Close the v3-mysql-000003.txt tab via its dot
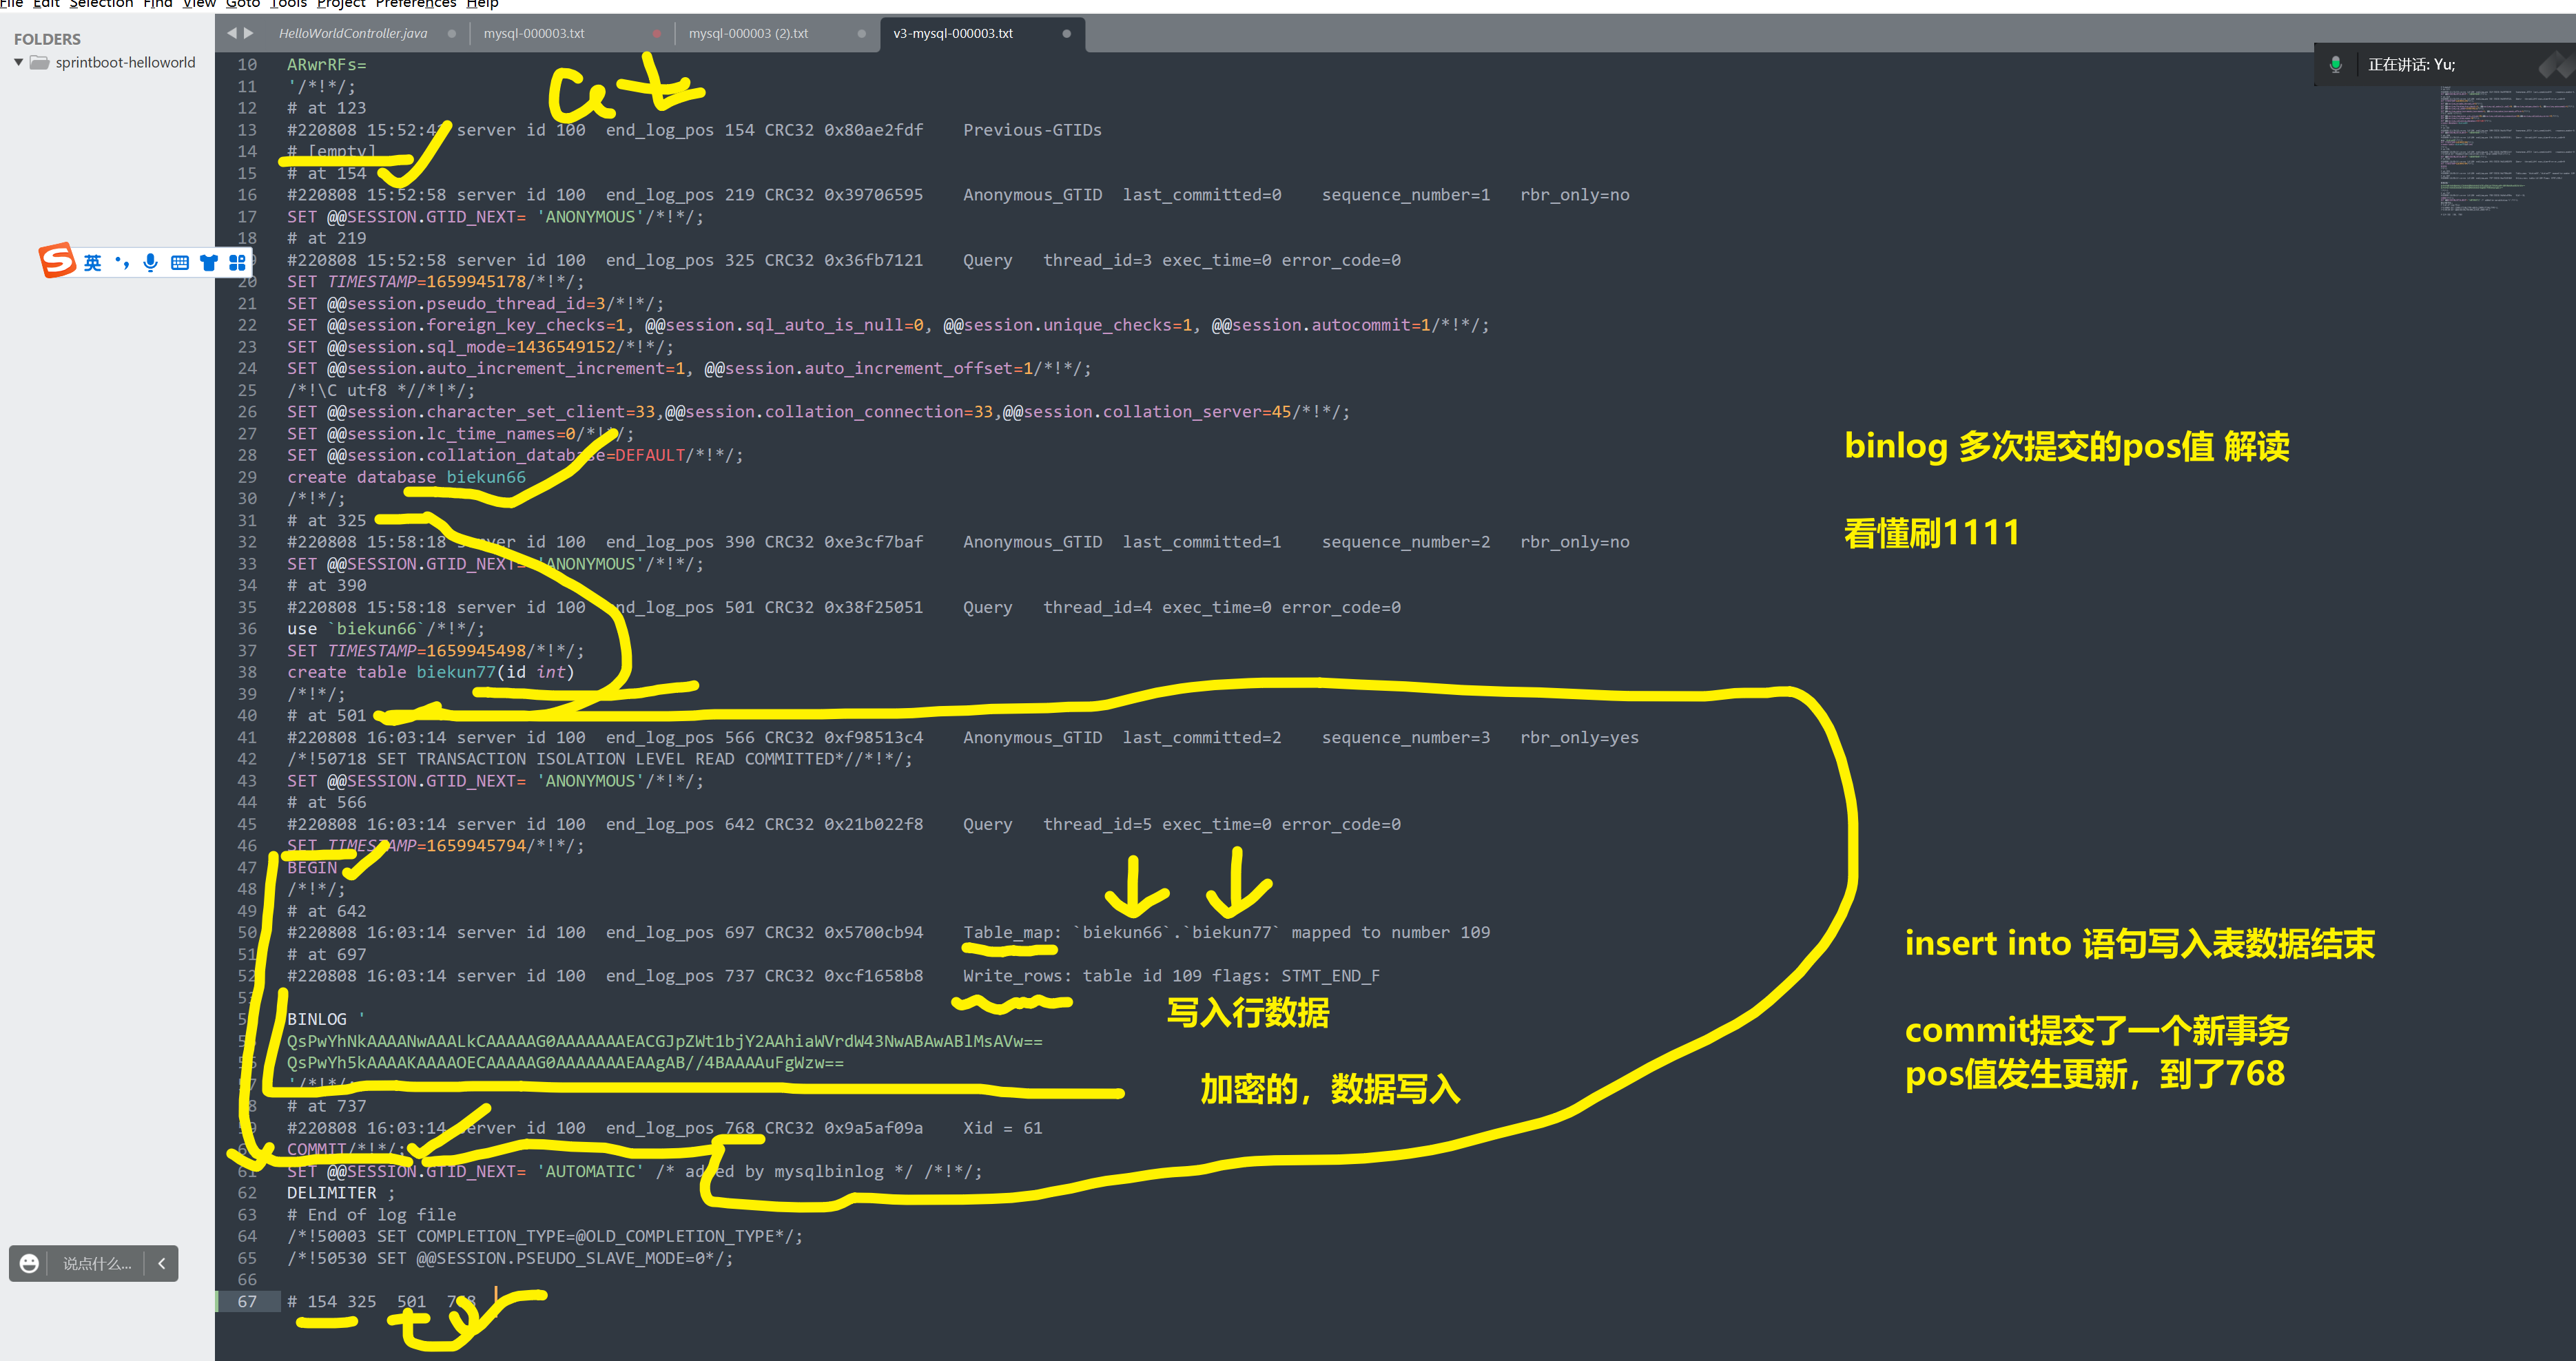 point(1066,33)
